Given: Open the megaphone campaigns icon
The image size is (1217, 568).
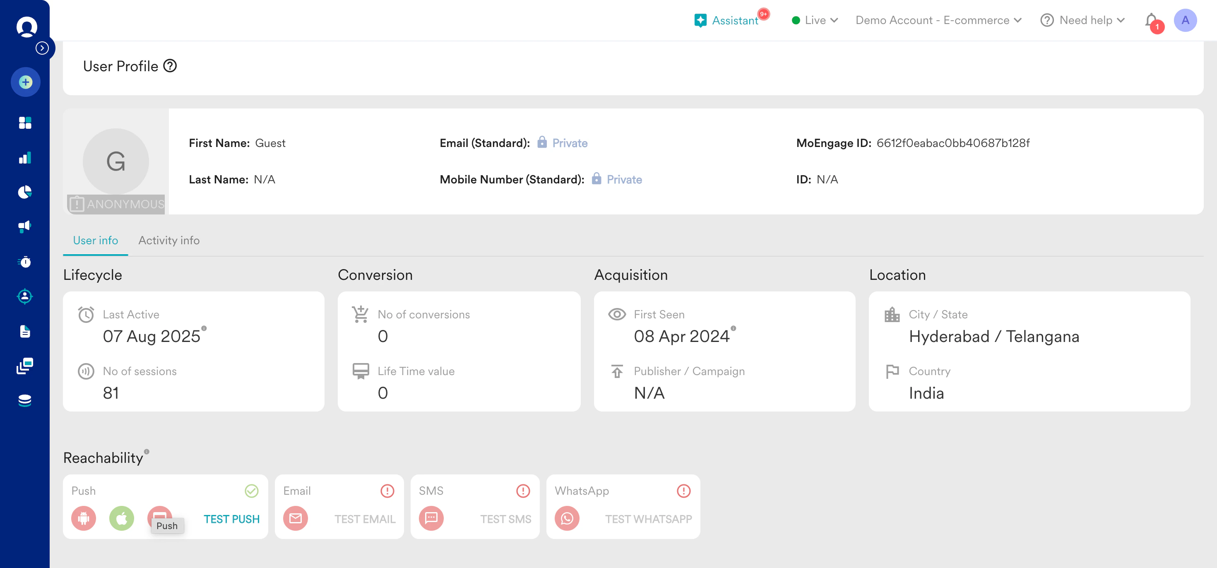Looking at the screenshot, I should 25,227.
